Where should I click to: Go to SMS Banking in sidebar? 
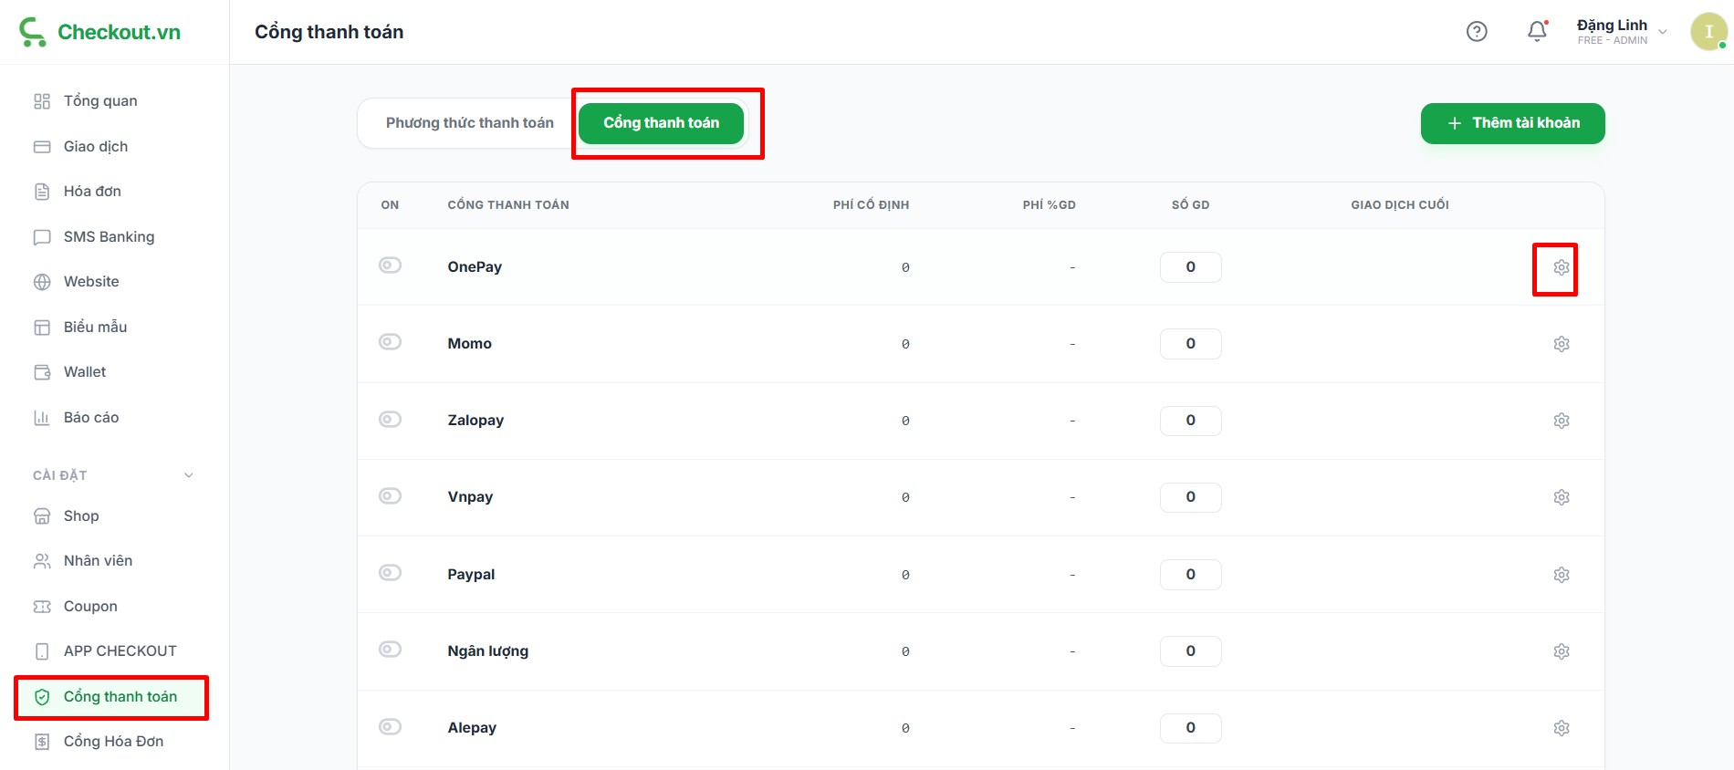(x=109, y=237)
